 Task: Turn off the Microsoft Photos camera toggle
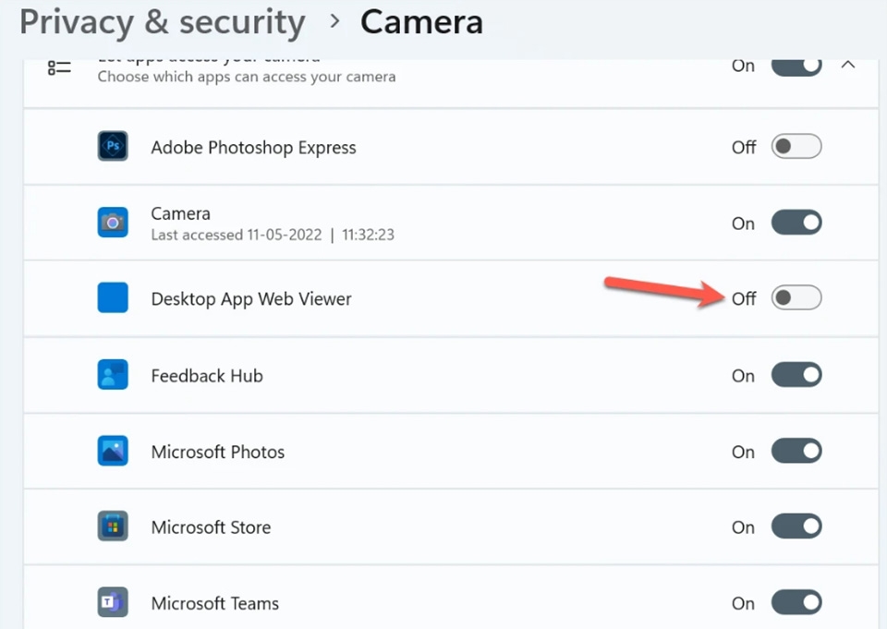click(x=796, y=451)
